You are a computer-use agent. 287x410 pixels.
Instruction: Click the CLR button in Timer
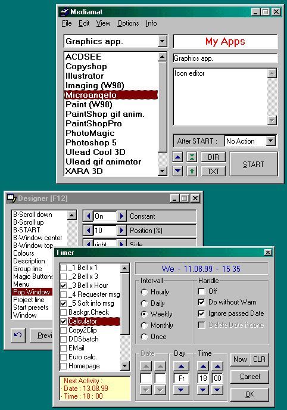259,359
